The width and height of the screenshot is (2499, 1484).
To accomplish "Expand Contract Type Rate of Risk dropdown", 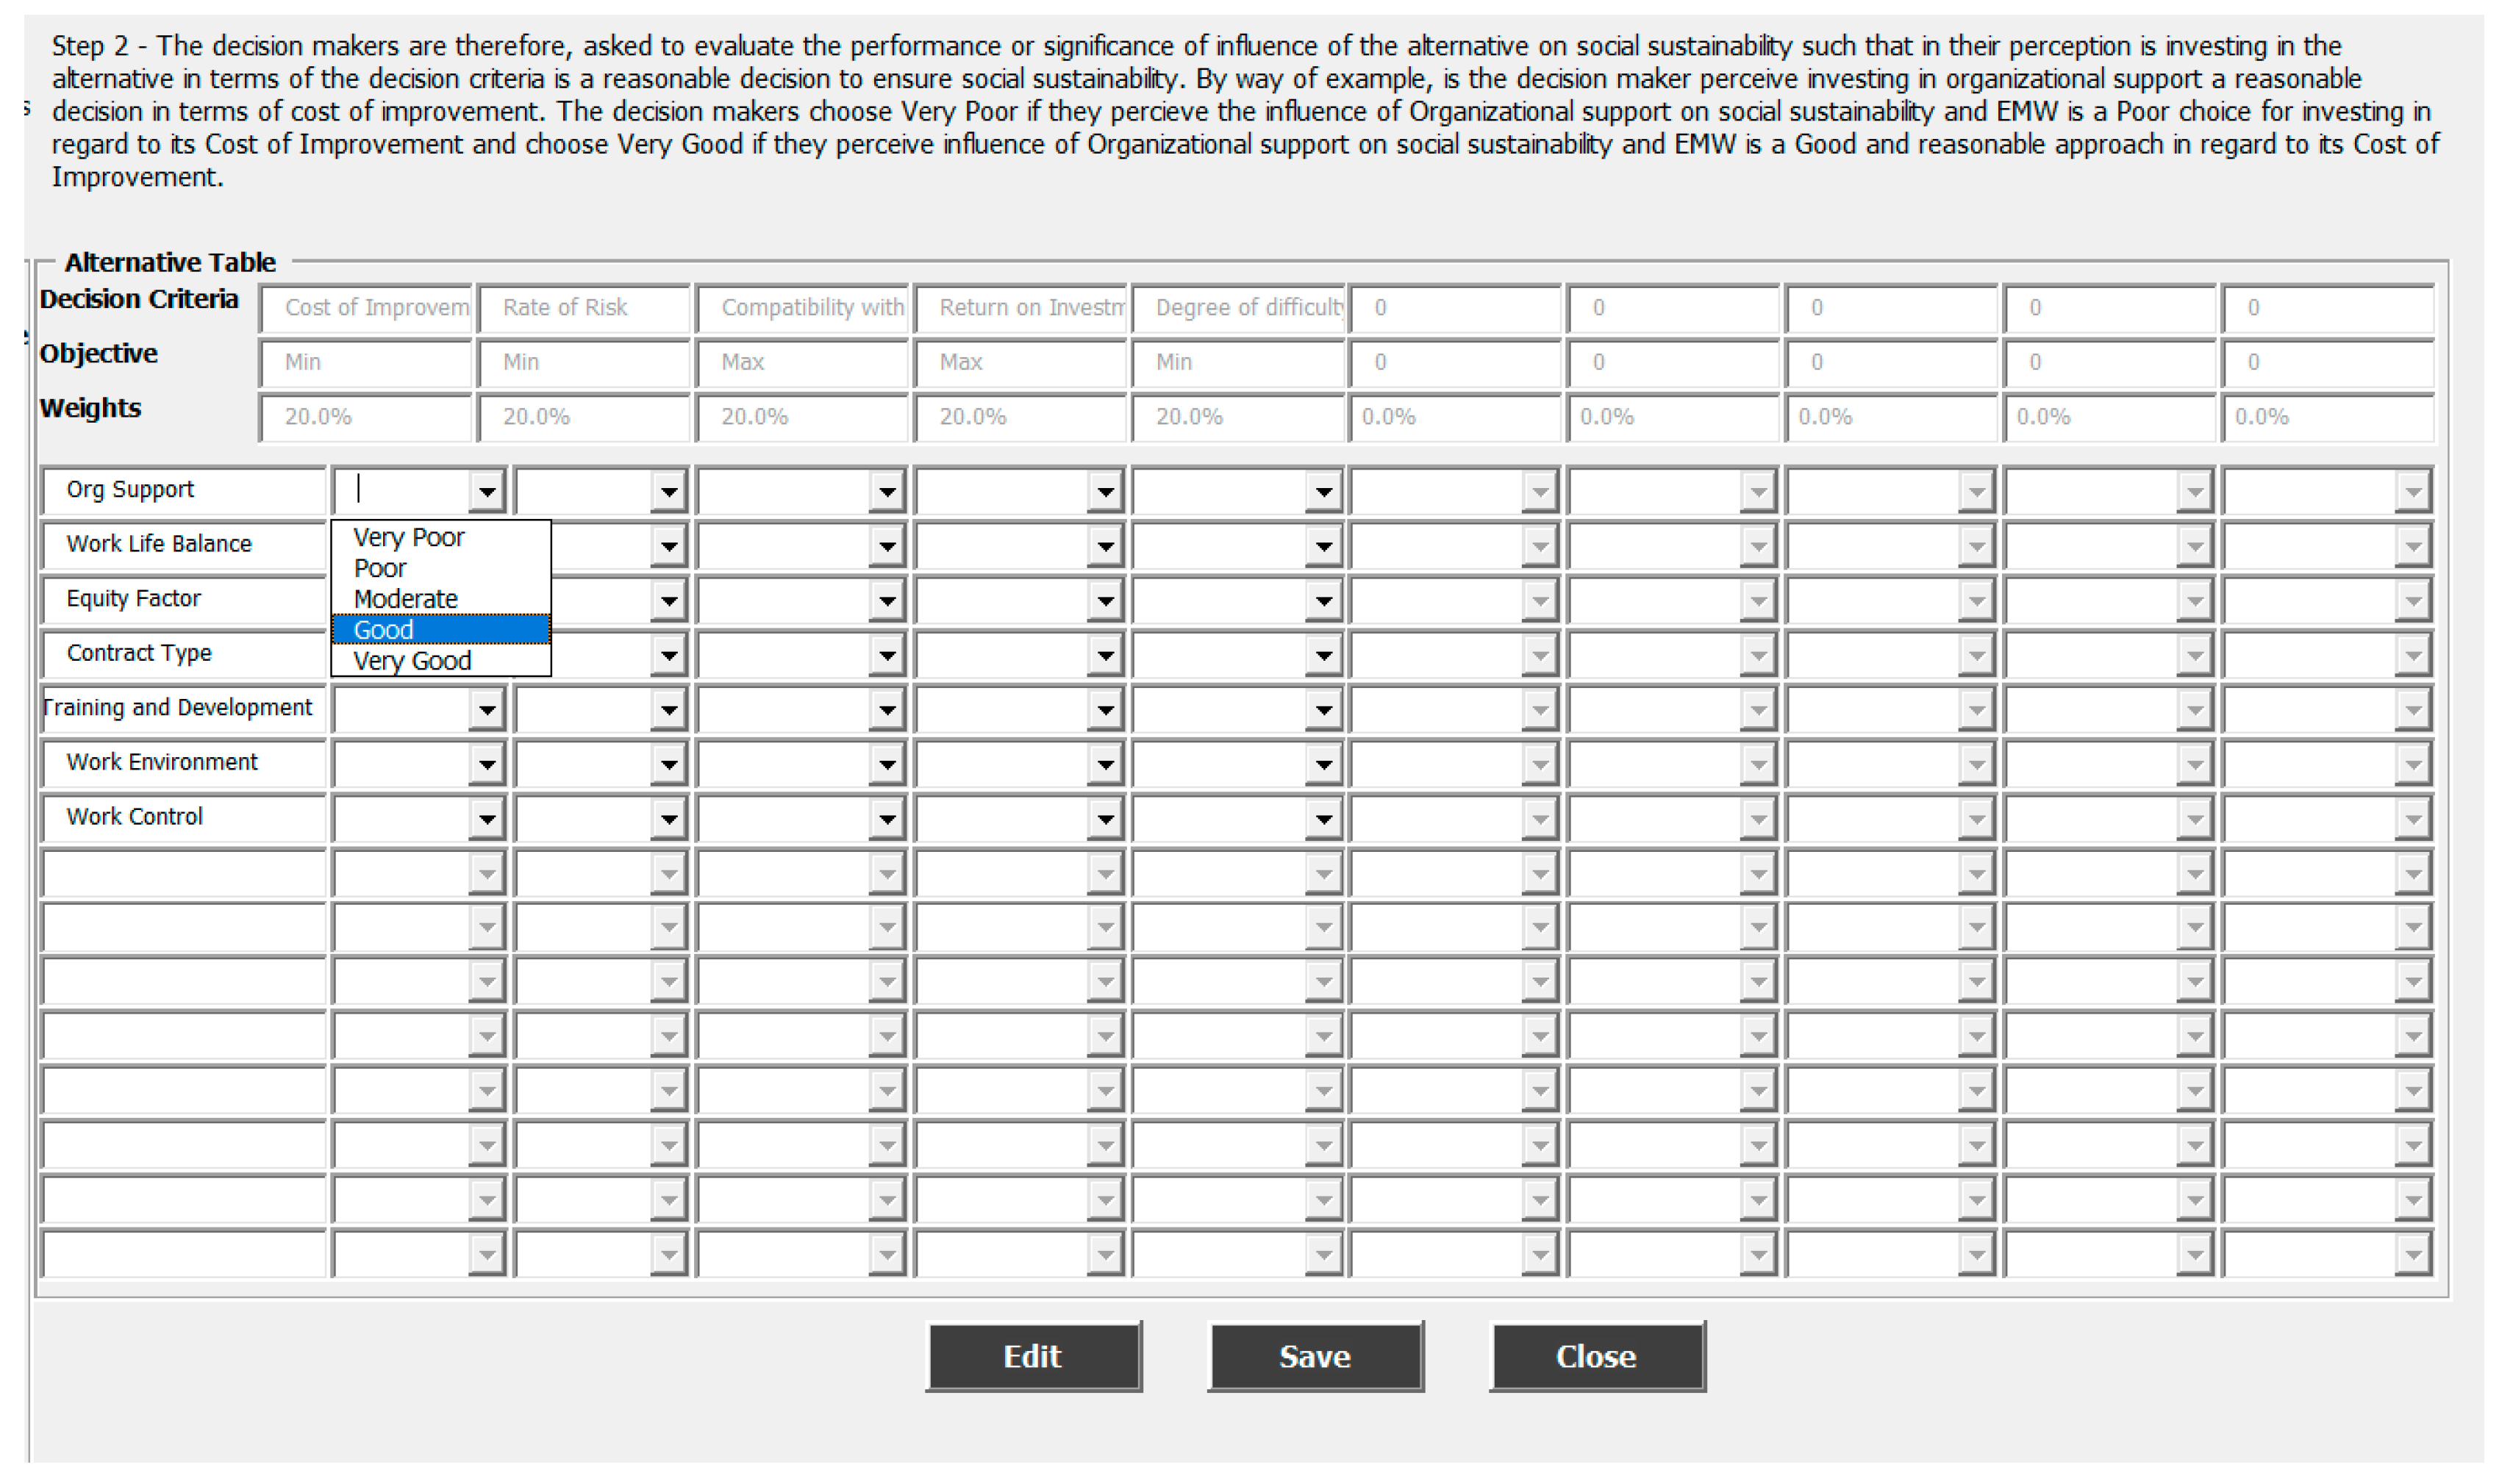I will [668, 655].
